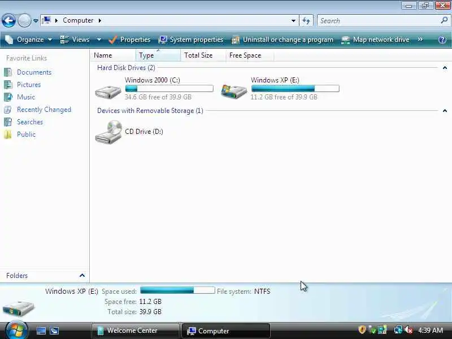Screen dimensions: 452x339
Task: Click the network tray icon
Action: (398, 330)
